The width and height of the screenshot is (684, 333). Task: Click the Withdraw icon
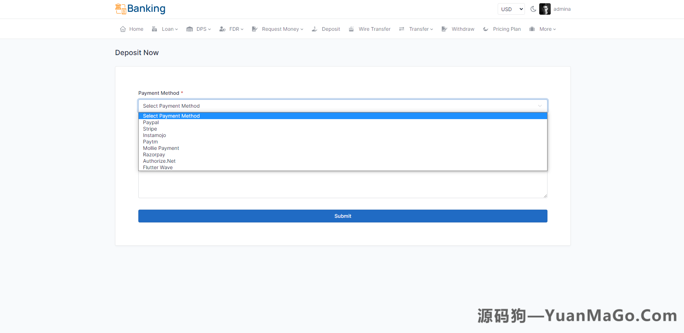pyautogui.click(x=444, y=29)
